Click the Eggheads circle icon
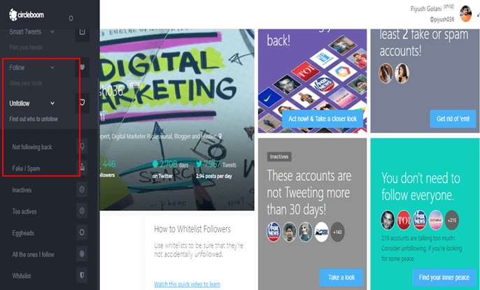Screen dimensions: 480x290 pos(82,232)
